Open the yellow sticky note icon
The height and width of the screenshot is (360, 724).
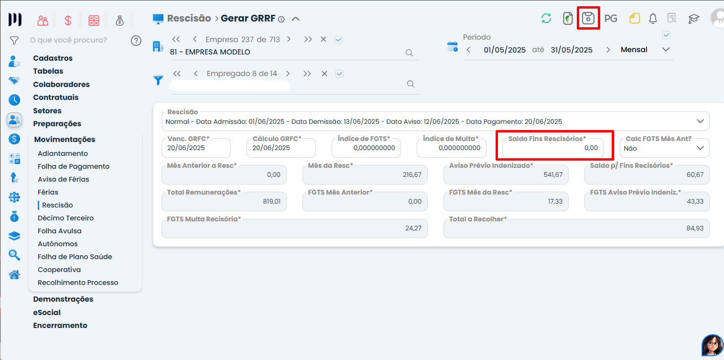coord(634,19)
